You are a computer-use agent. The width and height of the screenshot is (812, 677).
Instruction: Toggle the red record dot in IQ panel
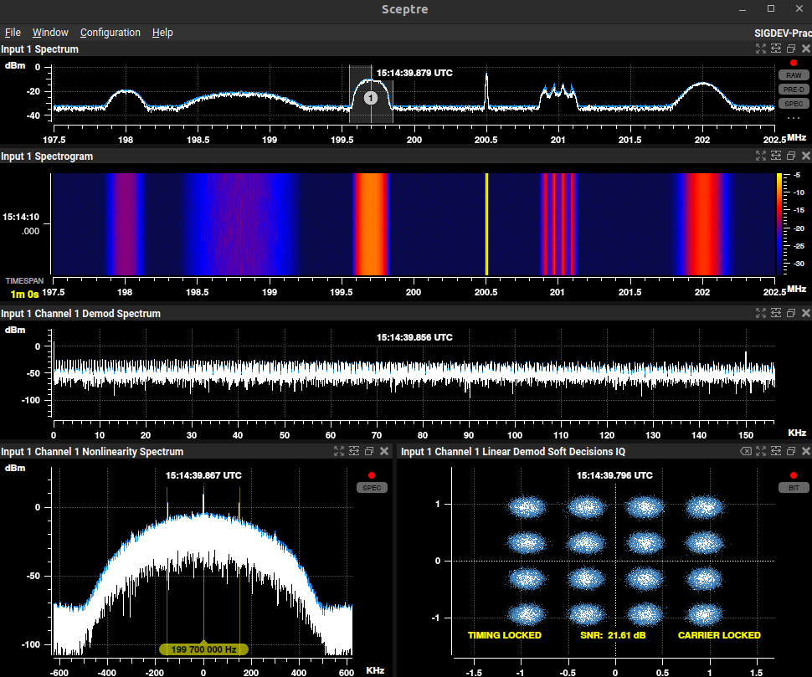pyautogui.click(x=793, y=475)
